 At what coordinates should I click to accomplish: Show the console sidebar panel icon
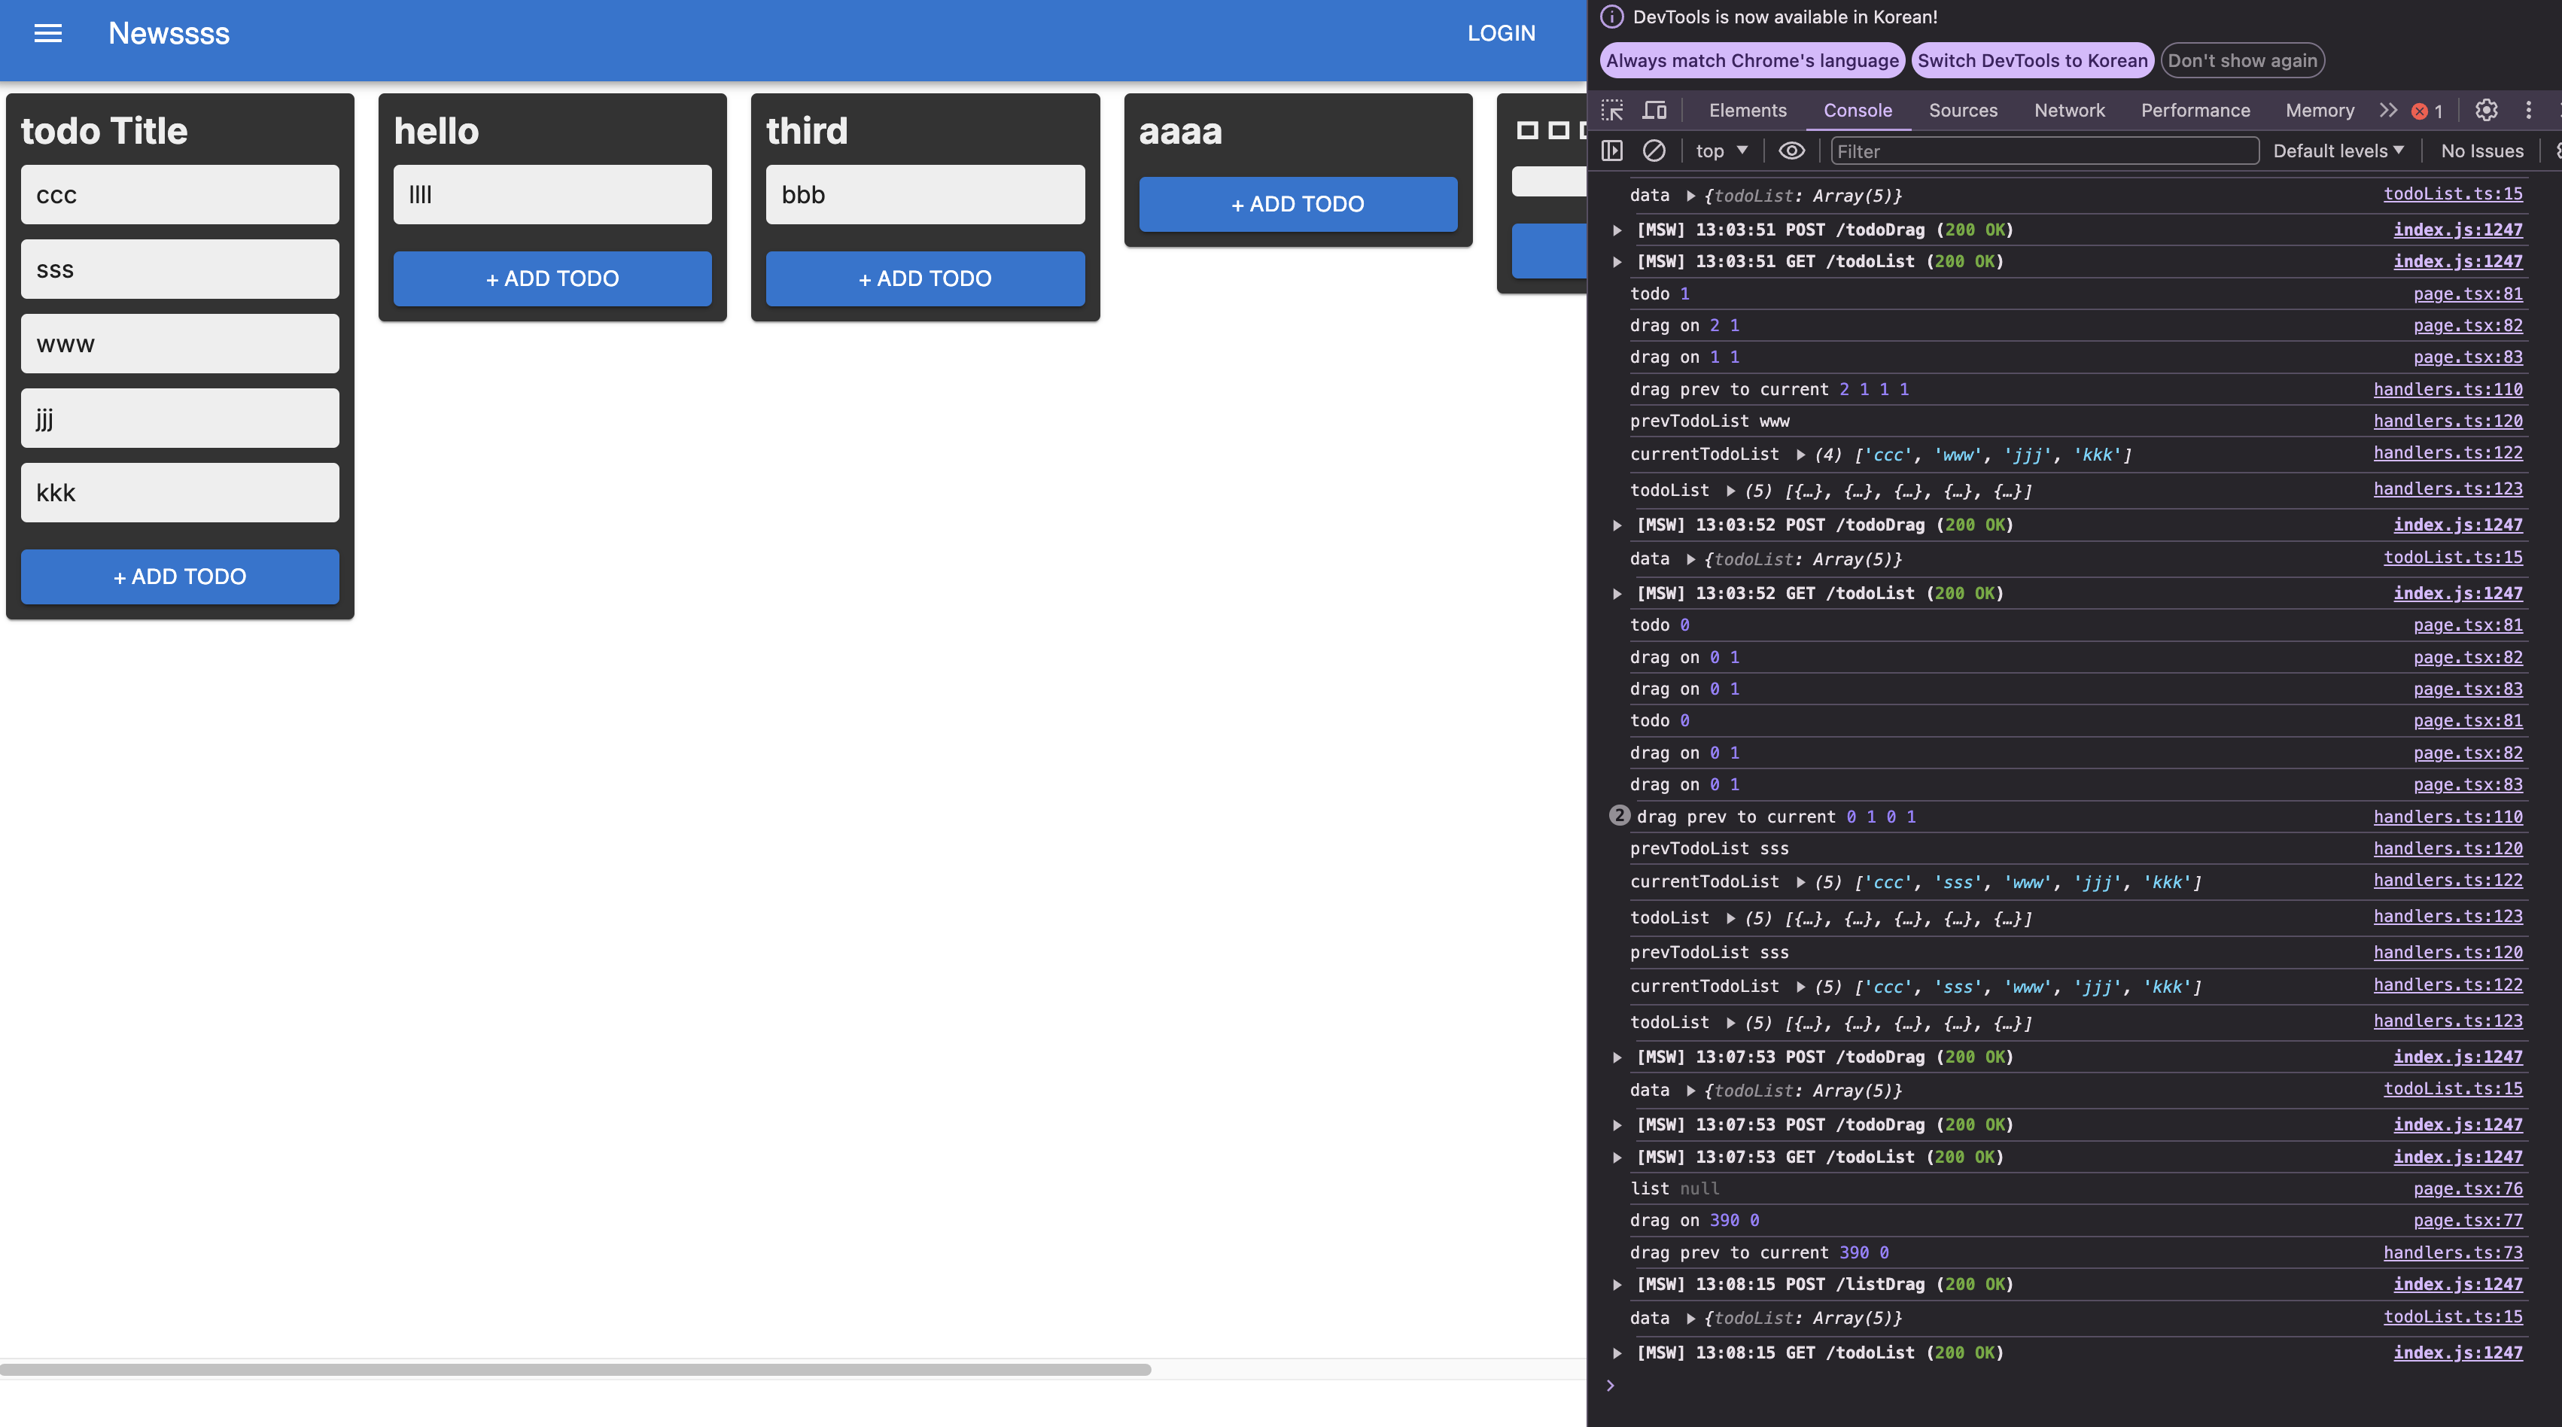[1612, 151]
